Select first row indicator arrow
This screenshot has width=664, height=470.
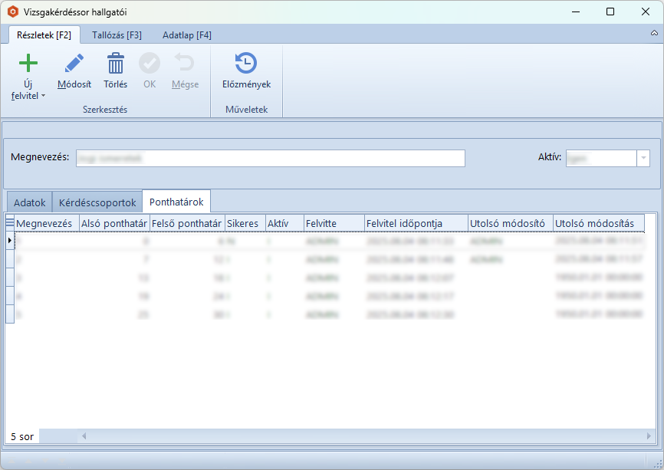tap(10, 240)
